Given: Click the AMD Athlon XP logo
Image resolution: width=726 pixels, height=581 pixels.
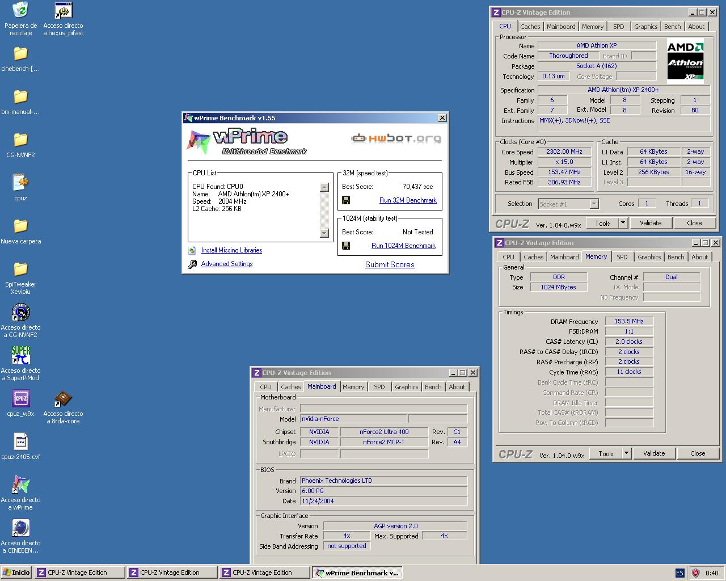Looking at the screenshot, I should 685,61.
